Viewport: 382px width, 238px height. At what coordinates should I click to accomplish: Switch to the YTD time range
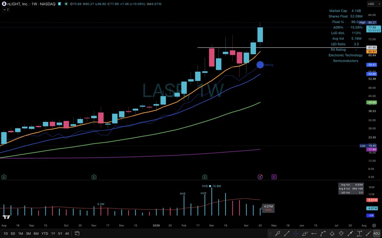[45, 234]
